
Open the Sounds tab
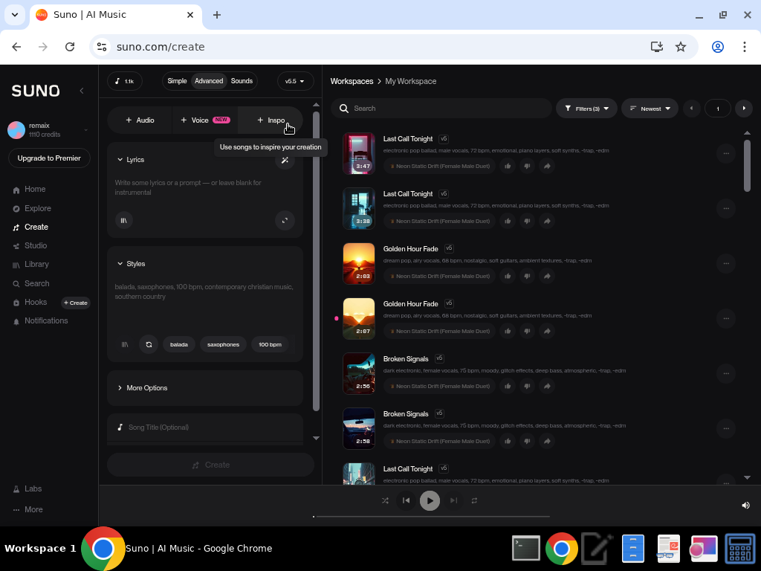(241, 81)
